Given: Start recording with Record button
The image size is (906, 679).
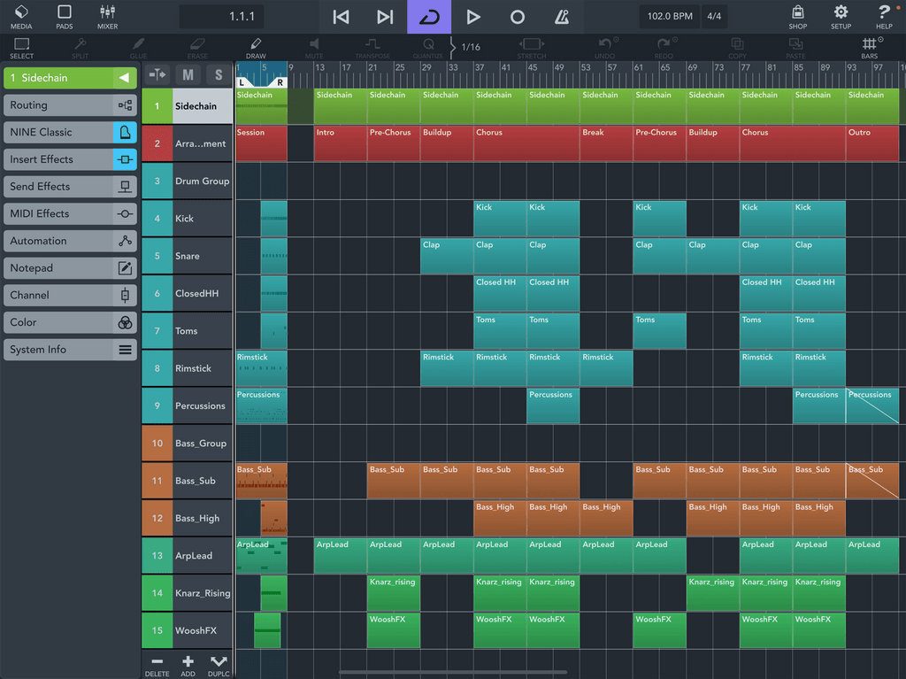Looking at the screenshot, I should (x=518, y=17).
